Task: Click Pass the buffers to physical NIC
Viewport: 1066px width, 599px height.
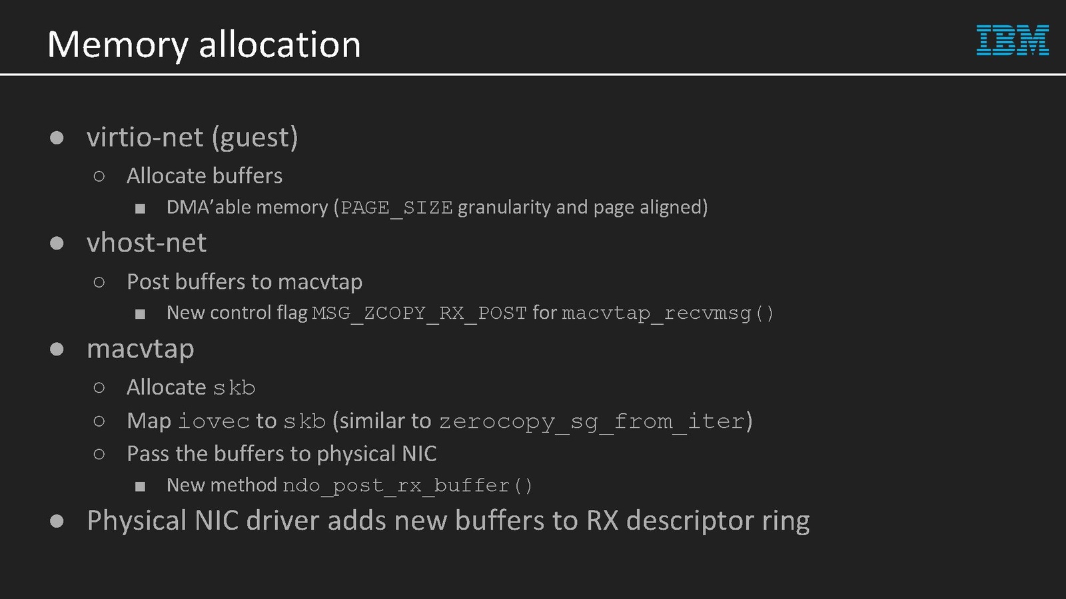Action: (281, 454)
